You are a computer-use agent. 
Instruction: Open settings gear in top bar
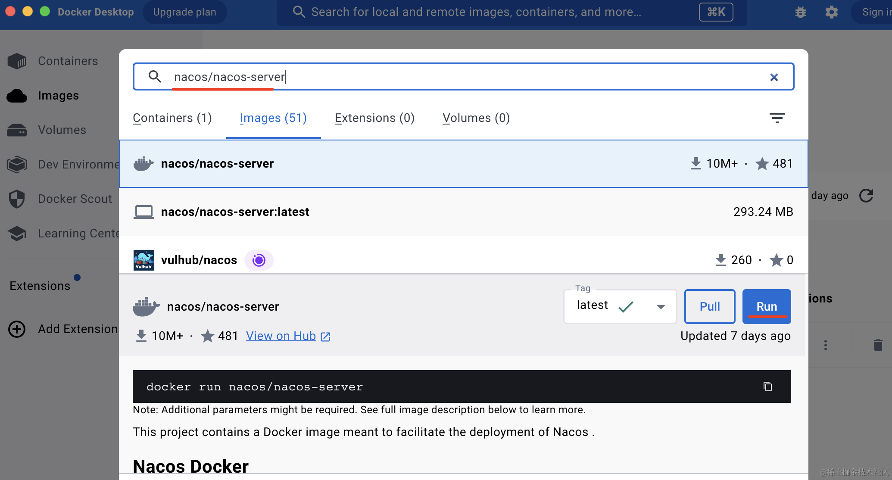831,12
